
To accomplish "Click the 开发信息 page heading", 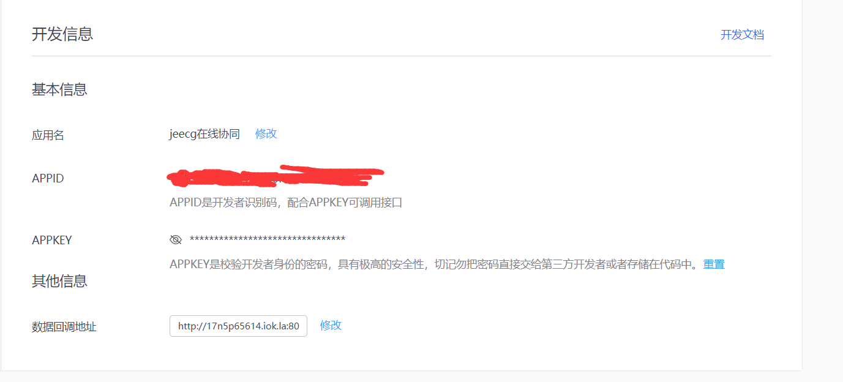I will 62,34.
